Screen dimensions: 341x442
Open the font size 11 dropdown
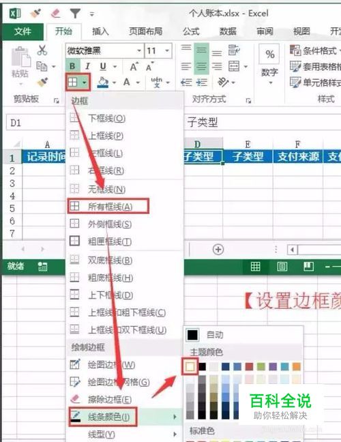(167, 50)
